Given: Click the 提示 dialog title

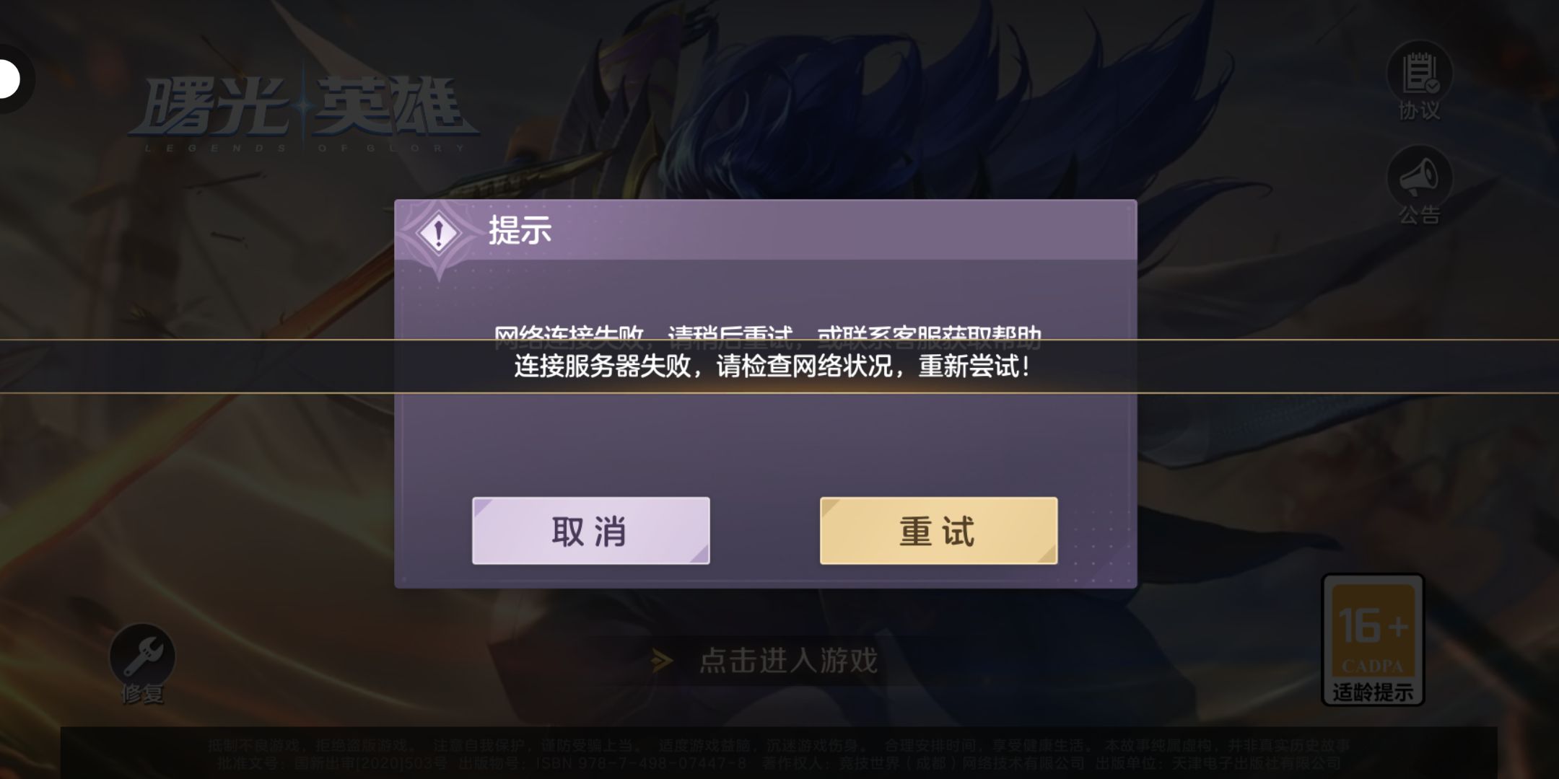Looking at the screenshot, I should 520,231.
